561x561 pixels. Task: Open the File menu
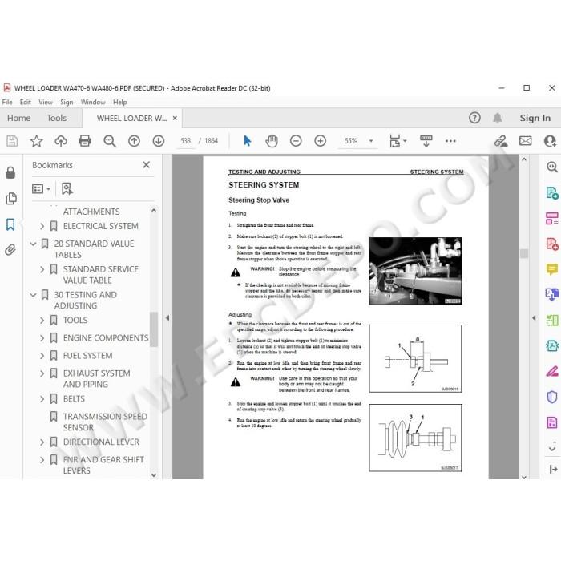click(x=7, y=103)
